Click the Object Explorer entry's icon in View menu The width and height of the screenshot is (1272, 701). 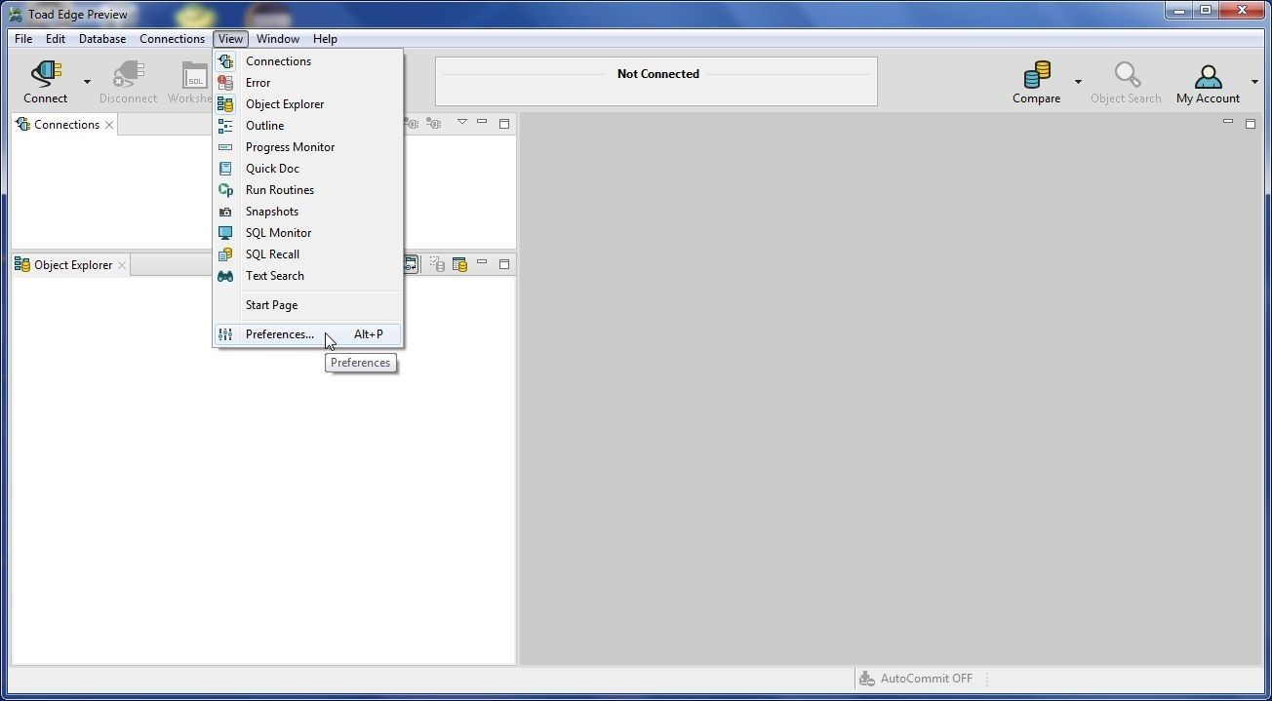pos(225,104)
